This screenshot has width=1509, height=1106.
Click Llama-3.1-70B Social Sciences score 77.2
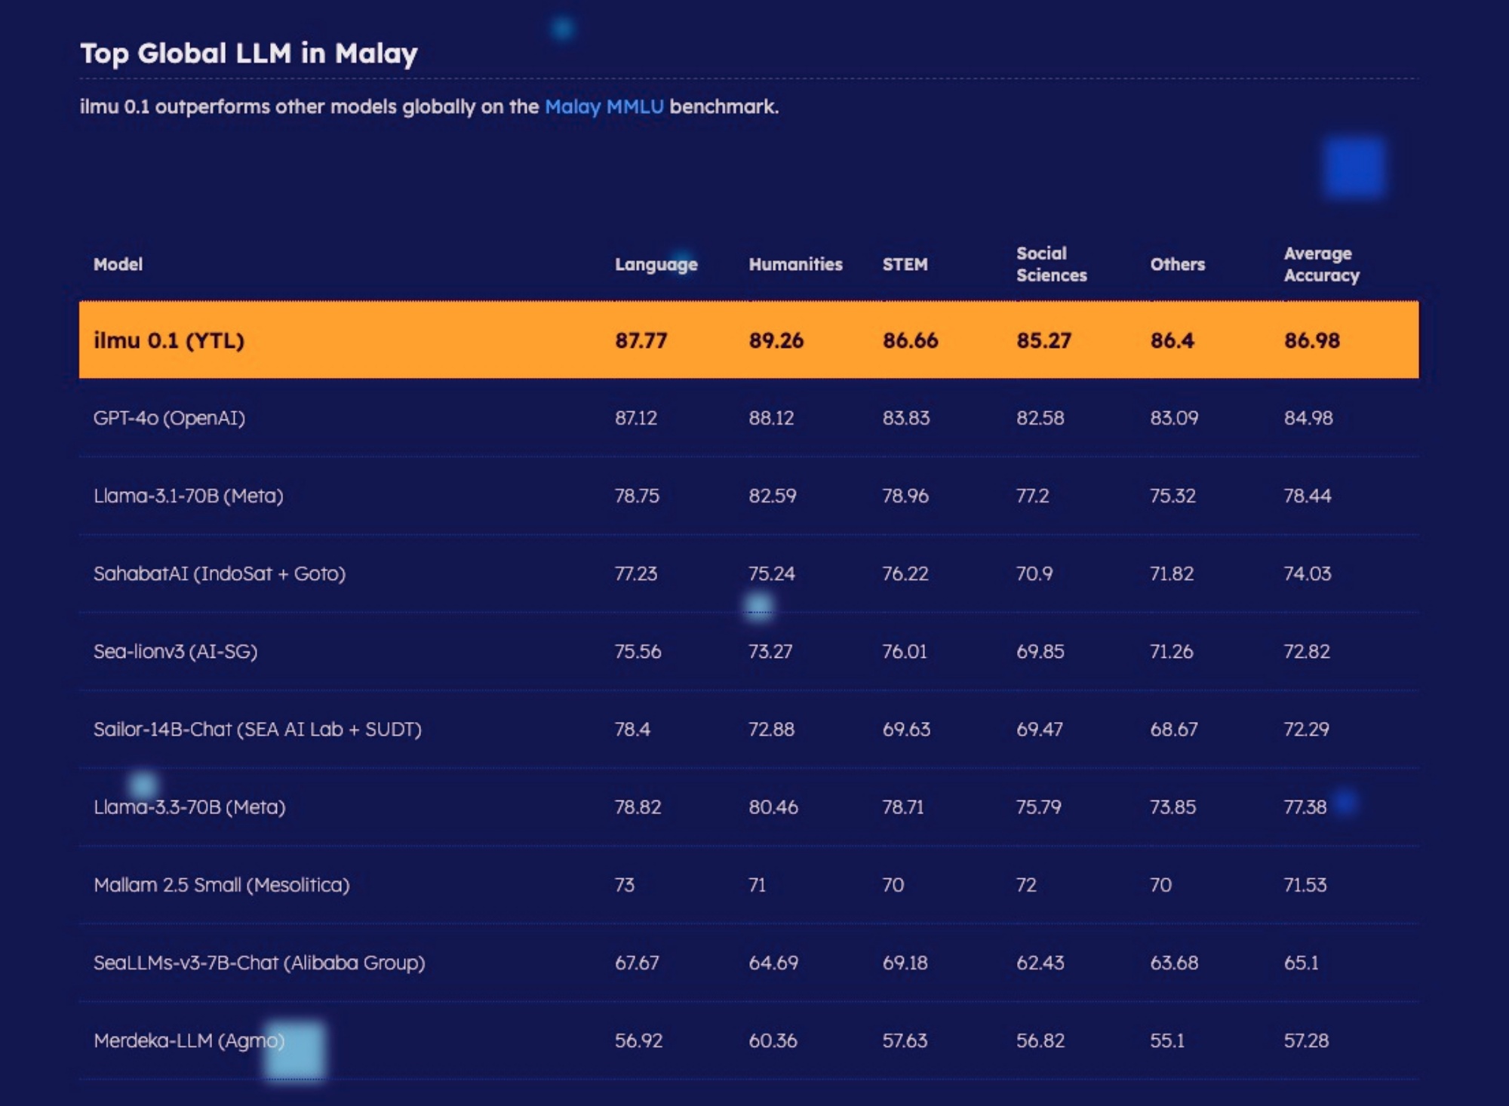(x=1032, y=496)
